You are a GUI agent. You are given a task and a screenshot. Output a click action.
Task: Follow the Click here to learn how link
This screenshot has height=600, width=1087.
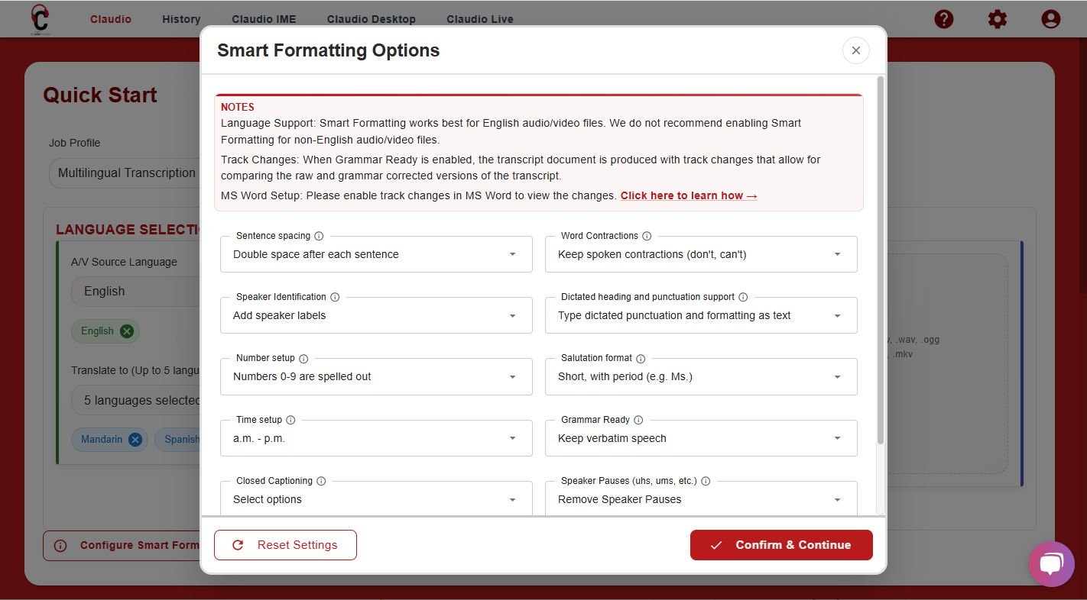(689, 195)
